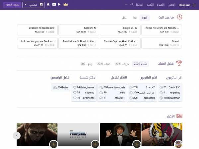199x149 pixels.
Task: Select the شتاء 2022 season tab
Action: tap(140, 64)
